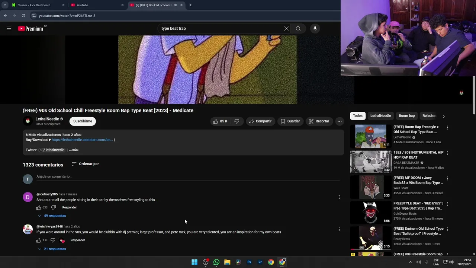
Task: Select the Boom bap filter chip
Action: 407,116
